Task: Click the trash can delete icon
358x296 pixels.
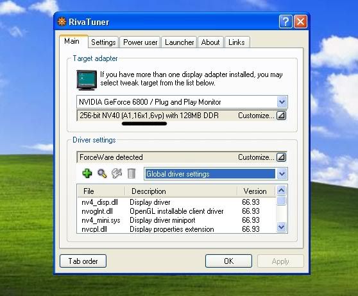Action: pyautogui.click(x=132, y=173)
